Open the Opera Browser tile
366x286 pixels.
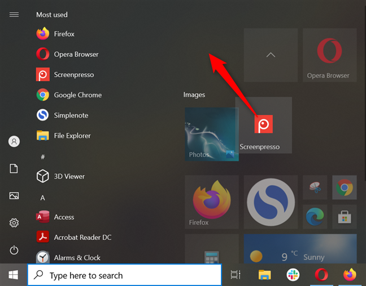coord(330,55)
